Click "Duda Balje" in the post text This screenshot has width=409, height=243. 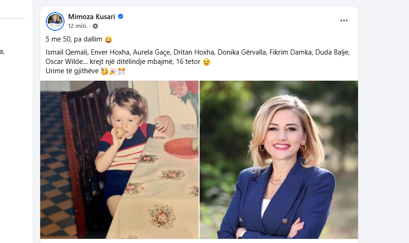332,52
